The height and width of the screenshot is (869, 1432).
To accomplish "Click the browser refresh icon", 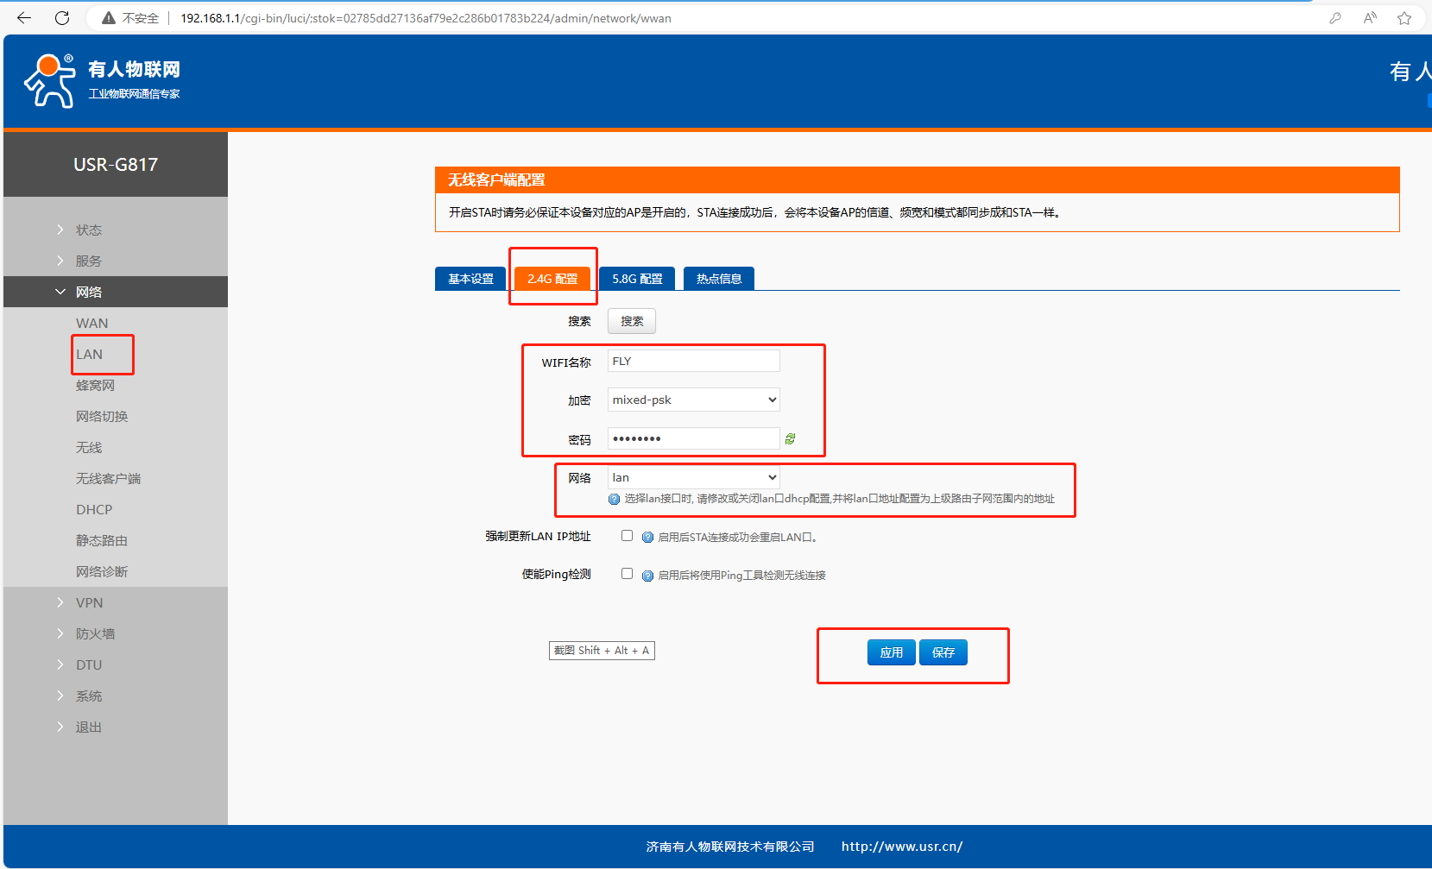I will [62, 18].
